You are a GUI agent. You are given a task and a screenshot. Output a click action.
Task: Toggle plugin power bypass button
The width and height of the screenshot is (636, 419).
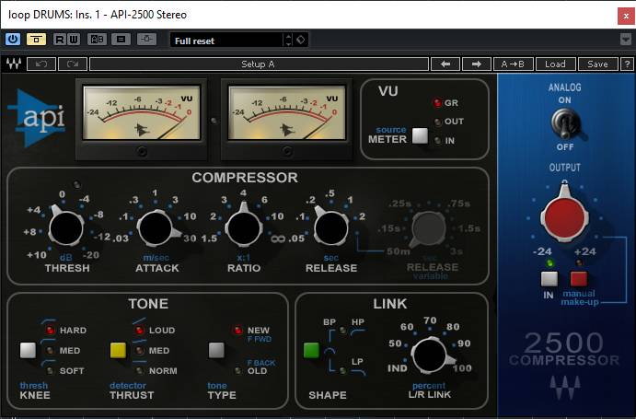click(x=13, y=40)
